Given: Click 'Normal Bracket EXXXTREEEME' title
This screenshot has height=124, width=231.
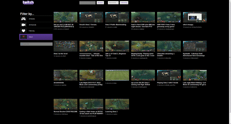Looking at the screenshot, I should (x=65, y=112).
